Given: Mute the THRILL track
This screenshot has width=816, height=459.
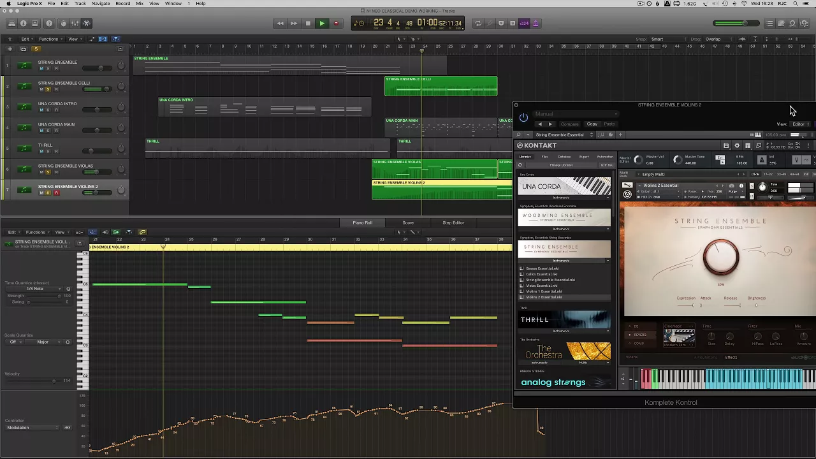Looking at the screenshot, I should point(41,151).
